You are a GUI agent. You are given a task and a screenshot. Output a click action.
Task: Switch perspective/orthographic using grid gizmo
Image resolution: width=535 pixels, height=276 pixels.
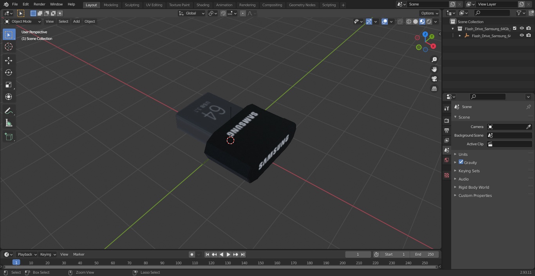(434, 88)
